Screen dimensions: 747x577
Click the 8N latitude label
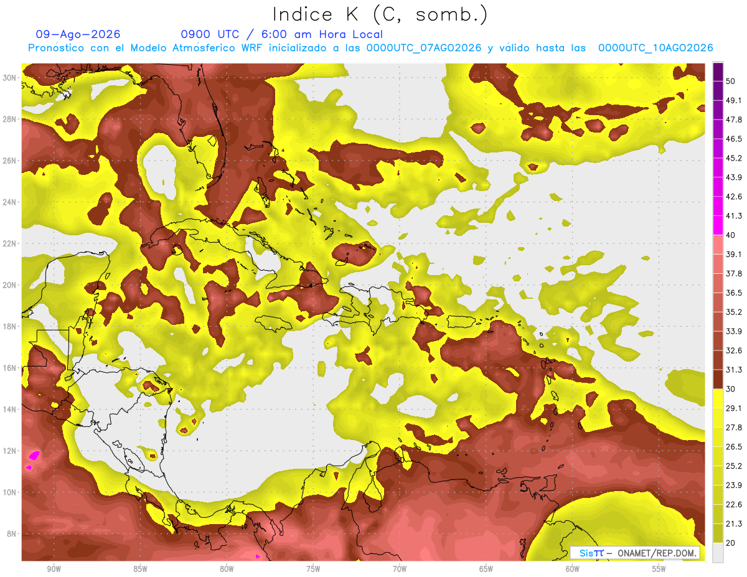12,534
